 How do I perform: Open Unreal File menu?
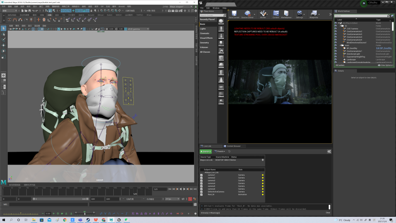click(x=202, y=8)
